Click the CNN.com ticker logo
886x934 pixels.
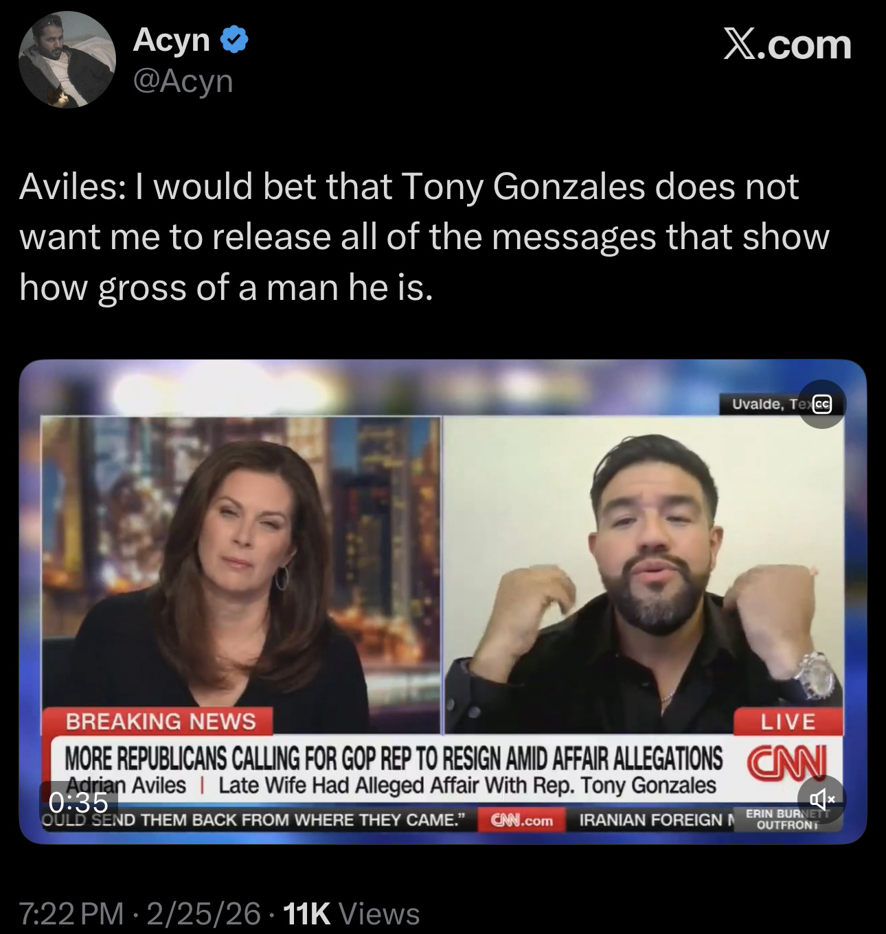pos(522,820)
